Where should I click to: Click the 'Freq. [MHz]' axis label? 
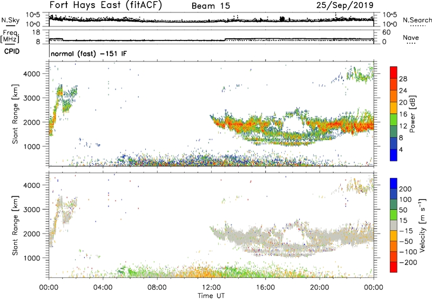(10, 36)
